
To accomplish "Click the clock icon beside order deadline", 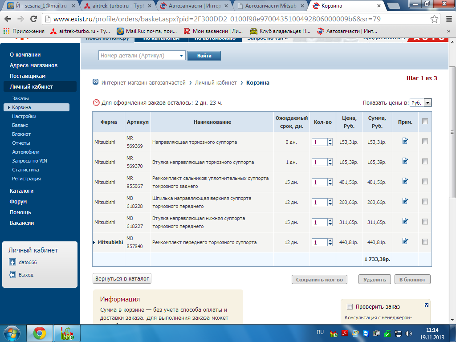I will [96, 102].
